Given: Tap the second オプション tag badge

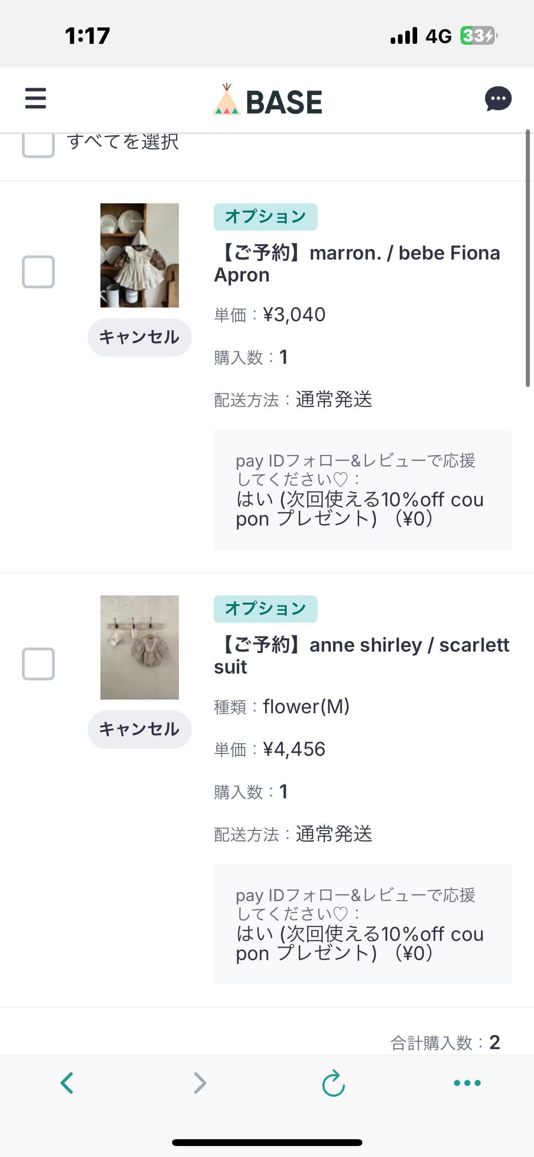Looking at the screenshot, I should tap(265, 609).
